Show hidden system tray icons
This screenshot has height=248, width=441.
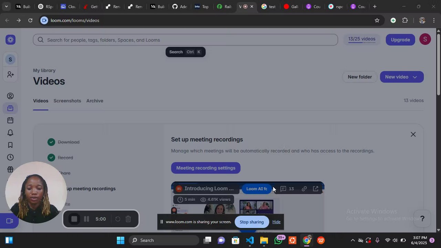353,240
